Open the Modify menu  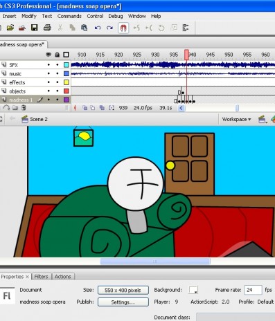(x=29, y=16)
